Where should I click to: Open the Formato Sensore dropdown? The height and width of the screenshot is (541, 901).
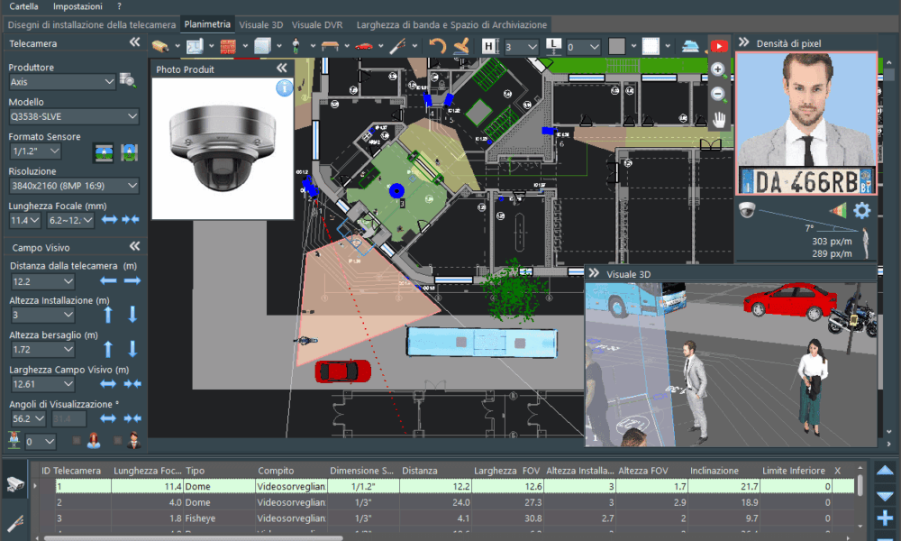coord(36,151)
